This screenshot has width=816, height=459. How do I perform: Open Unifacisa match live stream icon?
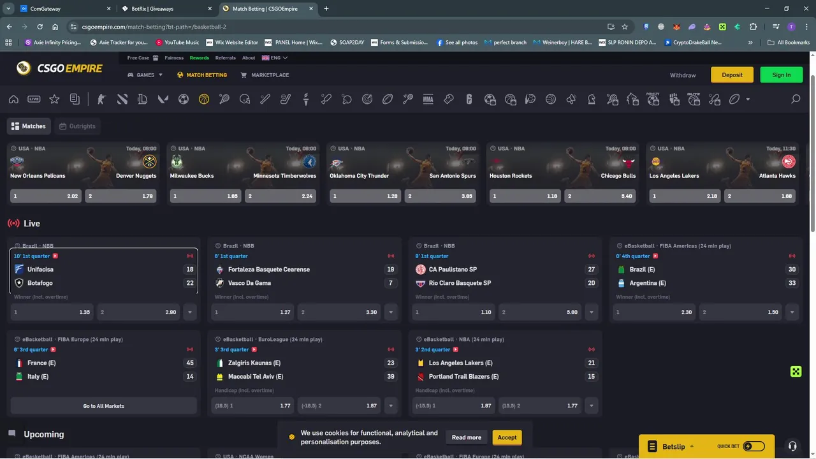coord(55,256)
